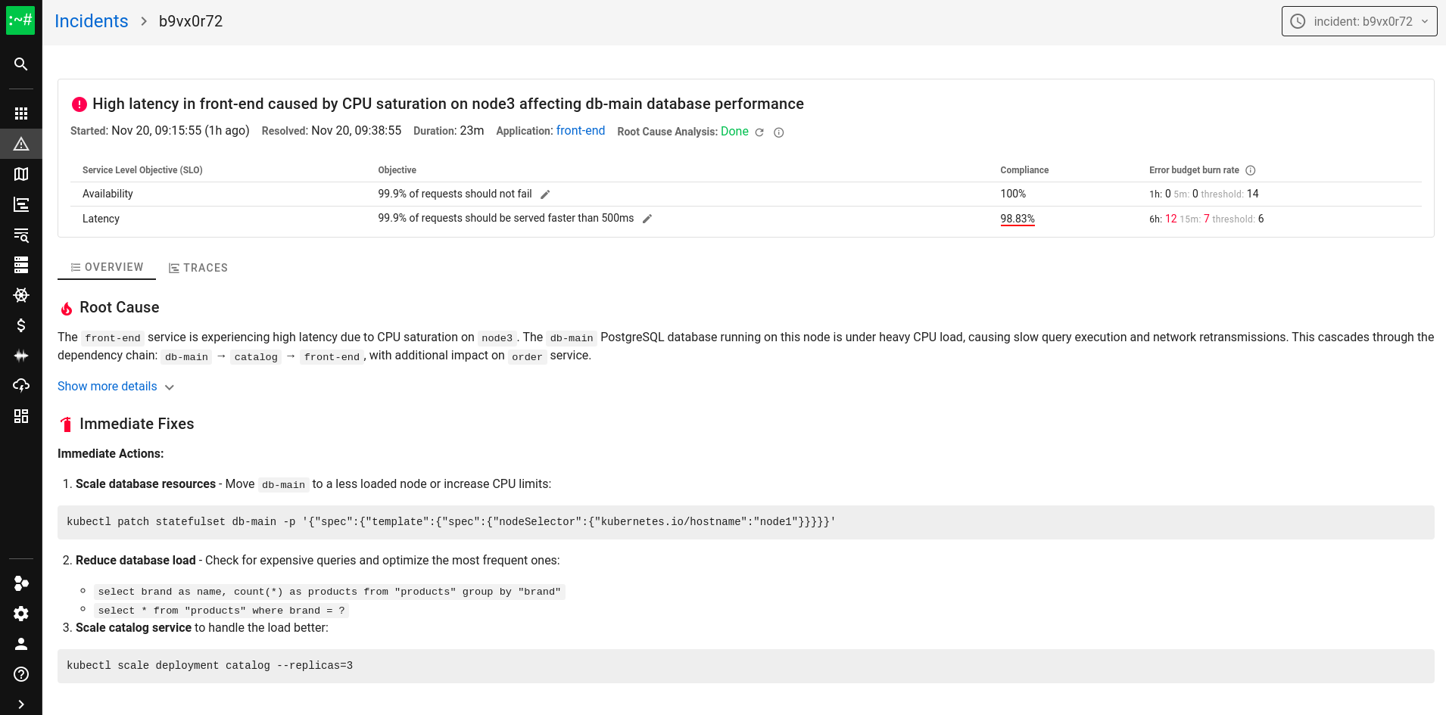Image resolution: width=1446 pixels, height=715 pixels.
Task: Switch to the OVERVIEW tab
Action: 106,266
